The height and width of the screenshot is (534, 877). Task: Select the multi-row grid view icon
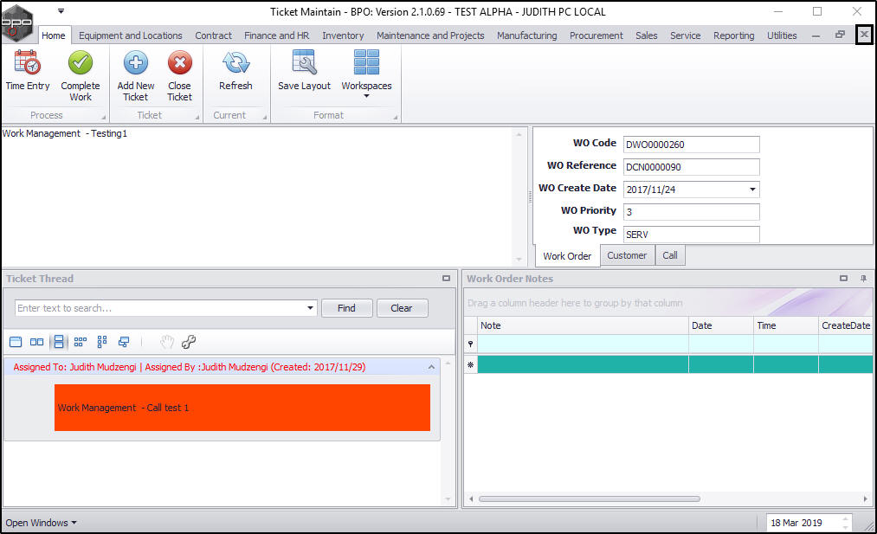(x=102, y=342)
